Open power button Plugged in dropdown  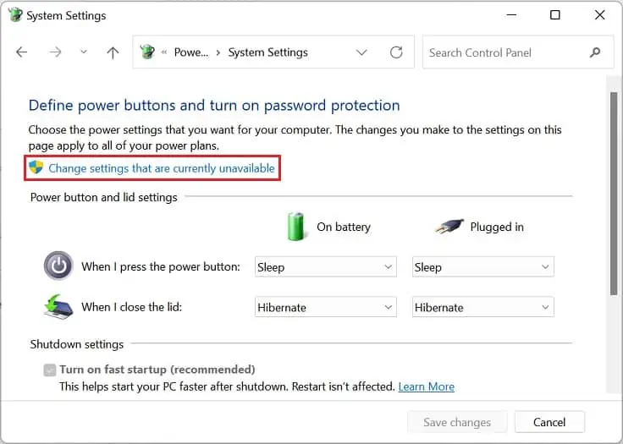point(482,267)
